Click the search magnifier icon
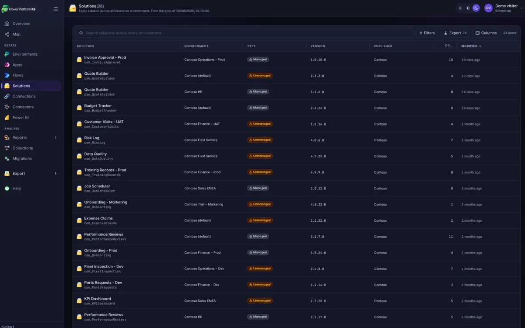525x328 pixels. click(80, 33)
